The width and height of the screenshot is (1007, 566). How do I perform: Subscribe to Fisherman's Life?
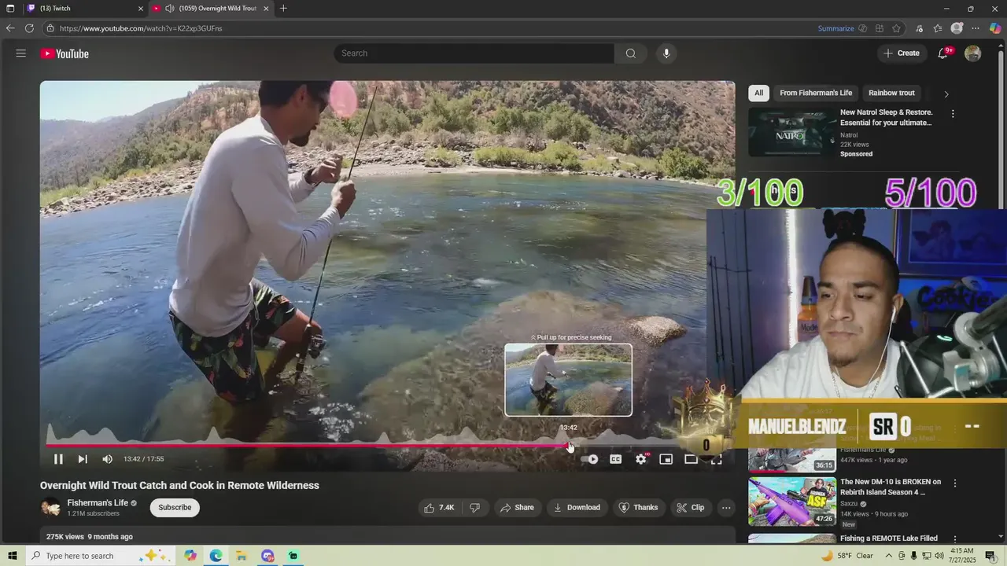point(175,508)
